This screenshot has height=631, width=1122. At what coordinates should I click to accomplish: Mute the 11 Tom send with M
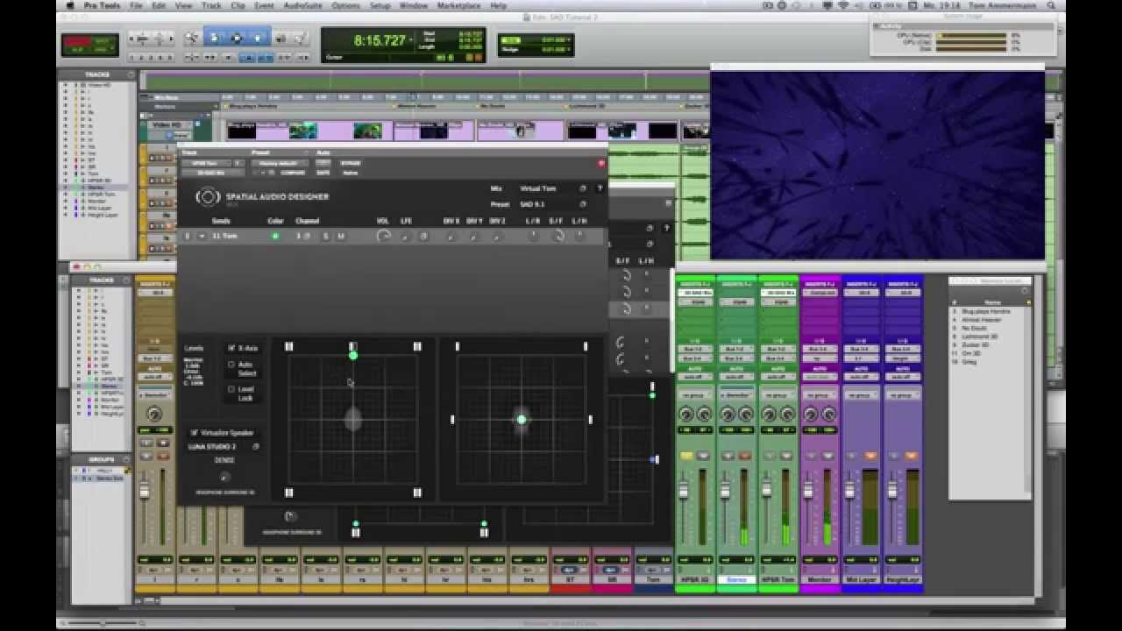(341, 236)
